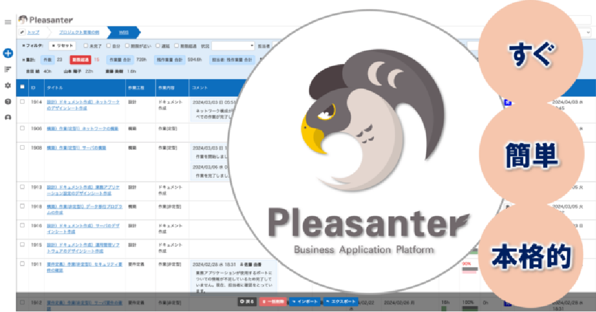
Task: Enable the 遅延 filter checkbox
Action: click(x=158, y=46)
